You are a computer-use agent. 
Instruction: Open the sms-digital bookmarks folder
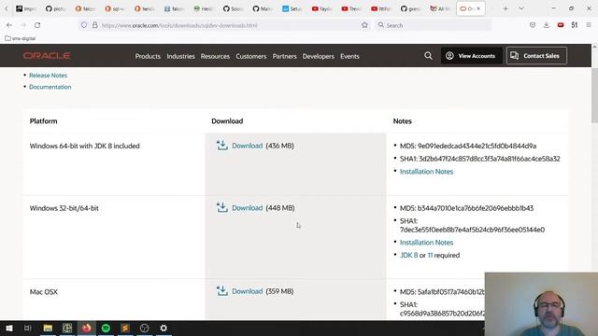pos(21,38)
